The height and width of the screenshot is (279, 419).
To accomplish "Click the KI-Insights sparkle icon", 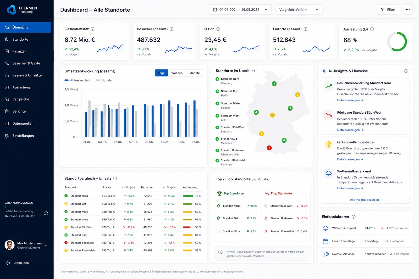I will 324,71.
